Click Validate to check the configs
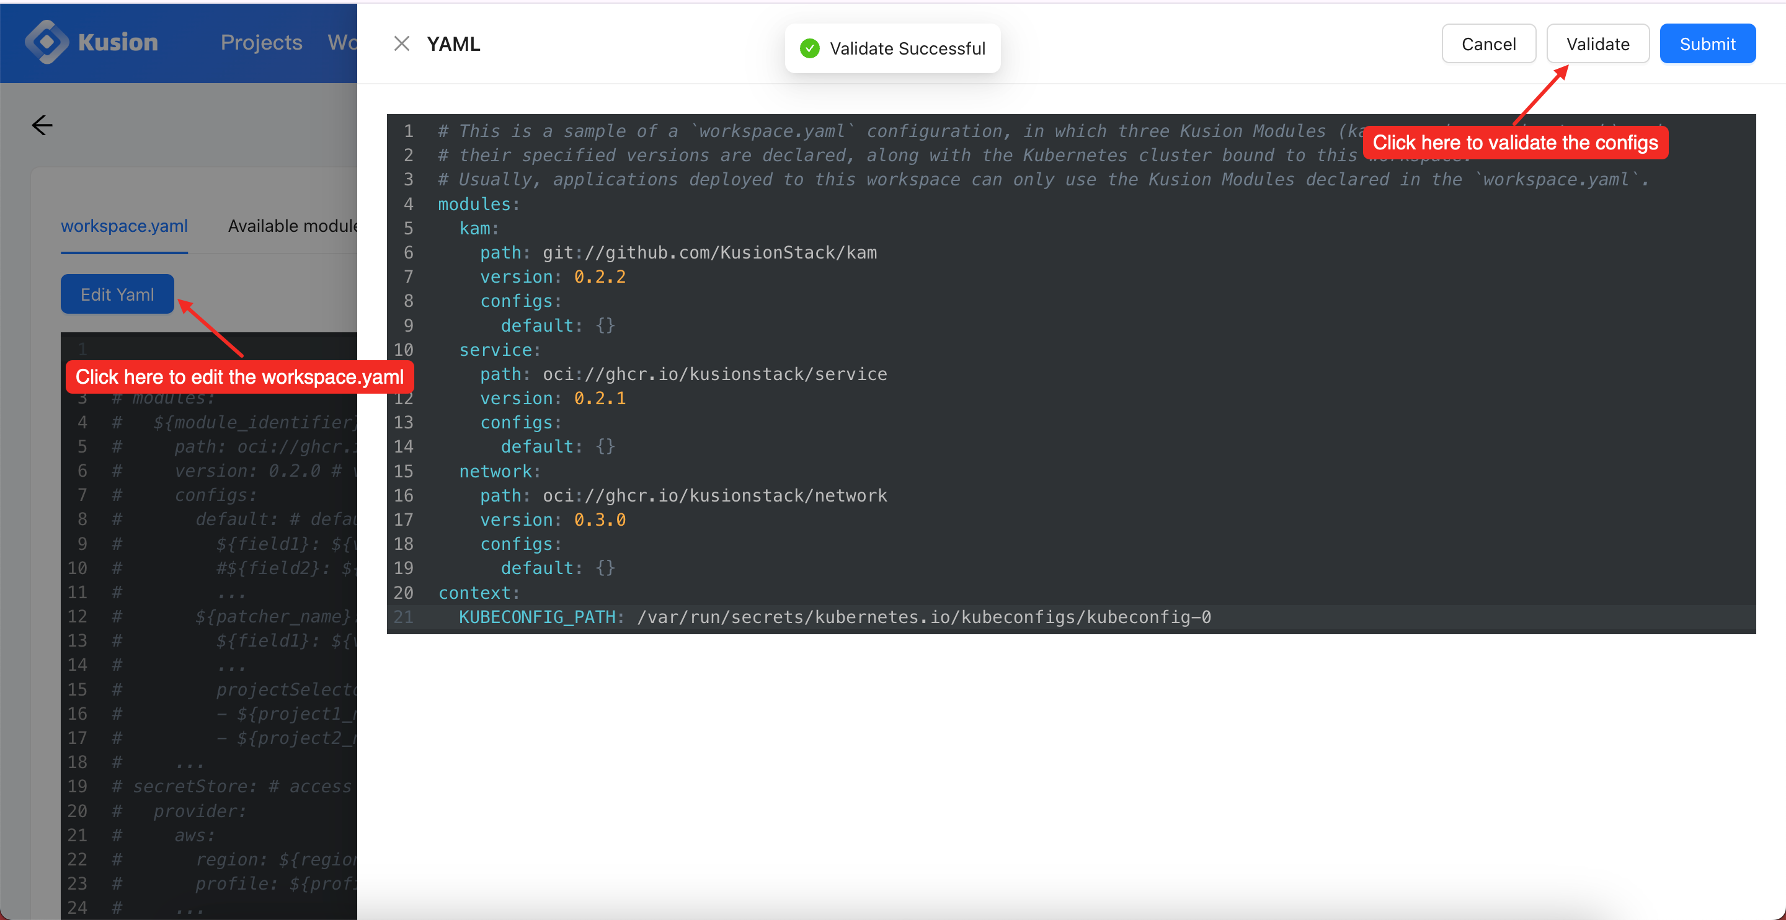The width and height of the screenshot is (1786, 920). tap(1598, 43)
